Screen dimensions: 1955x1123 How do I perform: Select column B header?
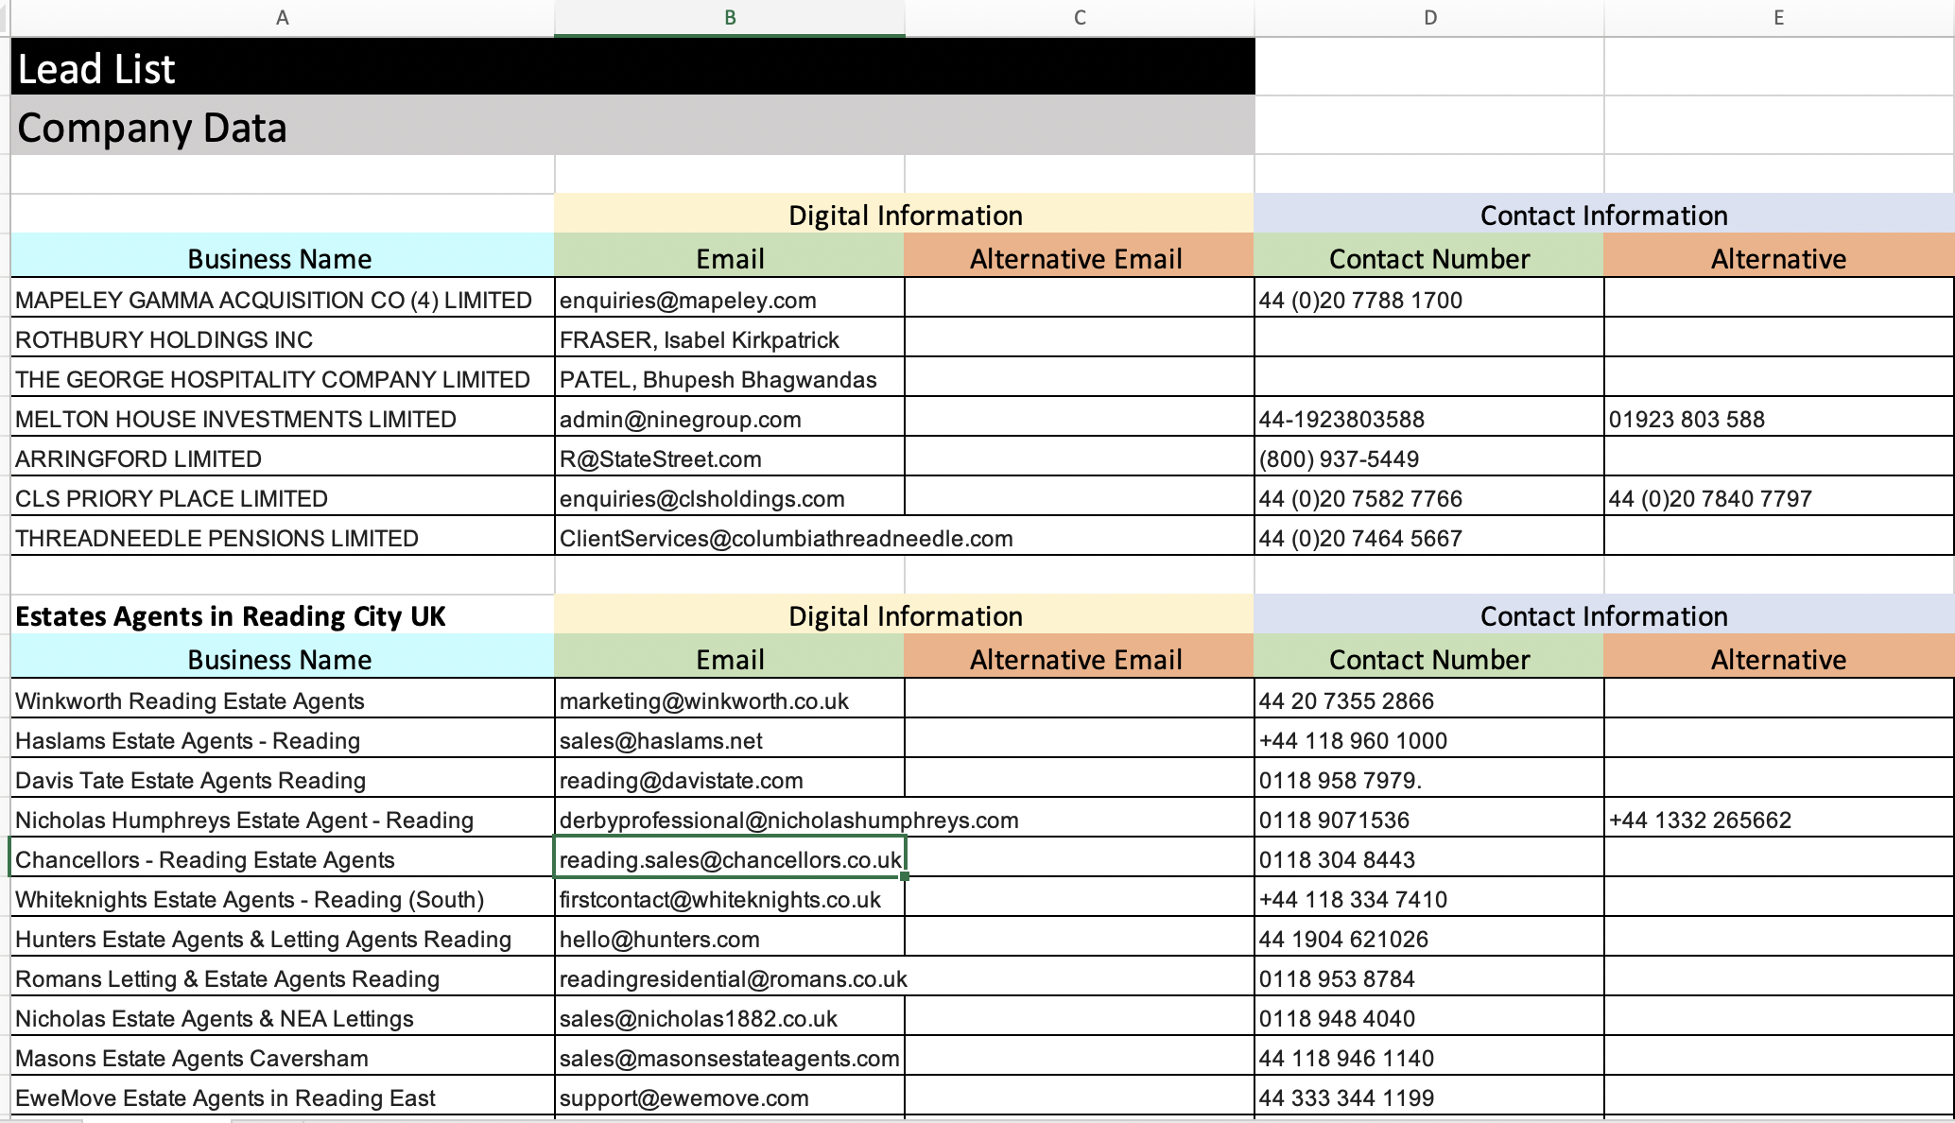click(x=729, y=18)
